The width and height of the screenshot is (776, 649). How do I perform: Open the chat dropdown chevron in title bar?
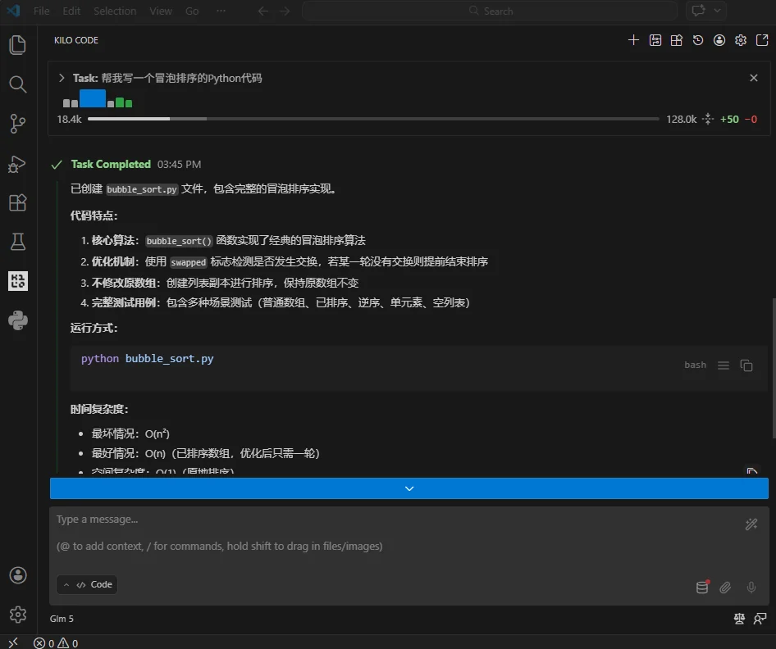(x=717, y=11)
